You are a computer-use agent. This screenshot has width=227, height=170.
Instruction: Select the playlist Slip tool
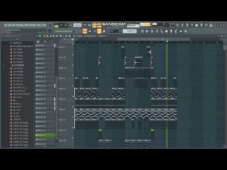57,36
